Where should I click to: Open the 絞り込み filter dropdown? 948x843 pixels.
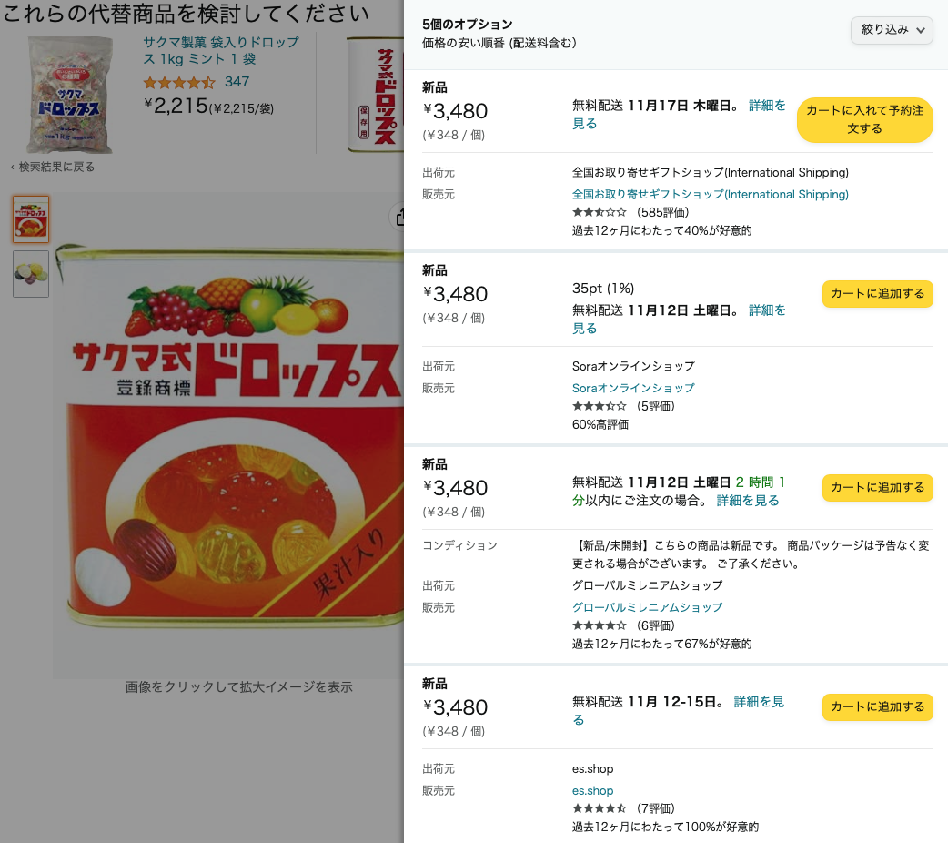tap(892, 30)
